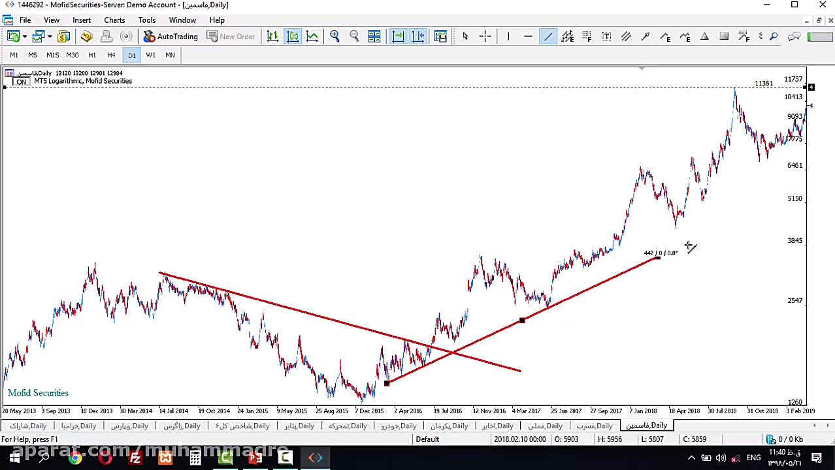The height and width of the screenshot is (470, 835).
Task: Open the View menu
Action: 51,20
